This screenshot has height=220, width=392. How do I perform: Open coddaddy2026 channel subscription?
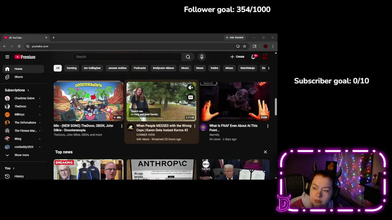[x=23, y=147]
